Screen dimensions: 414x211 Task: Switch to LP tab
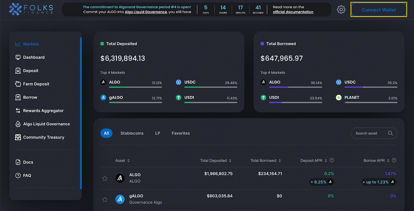[x=158, y=133]
